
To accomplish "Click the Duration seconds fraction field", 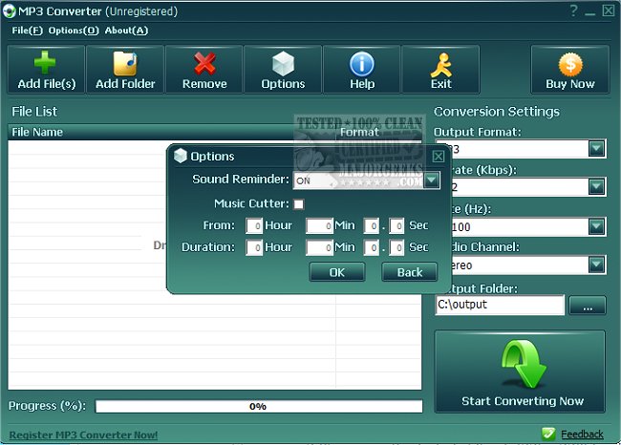I will (396, 247).
